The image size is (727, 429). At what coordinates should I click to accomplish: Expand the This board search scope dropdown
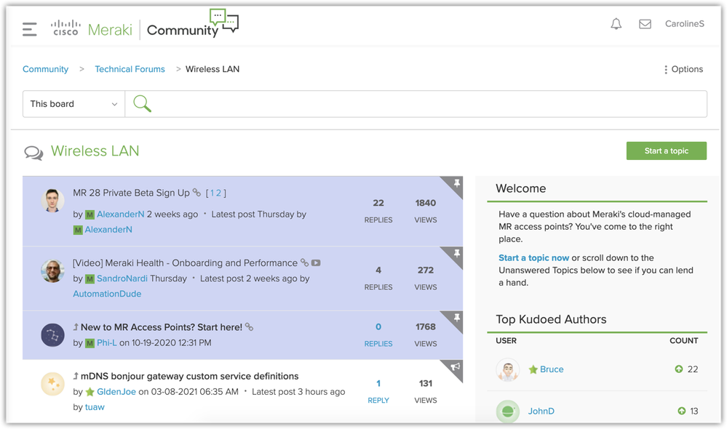tap(74, 104)
